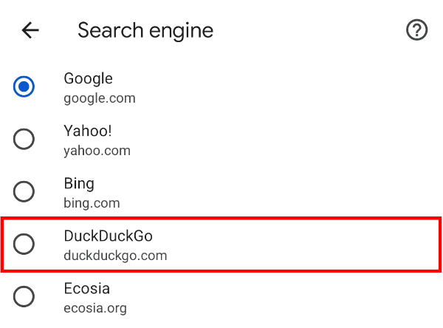Click the Ecosia engine name label
443x328 pixels.
(x=86, y=288)
